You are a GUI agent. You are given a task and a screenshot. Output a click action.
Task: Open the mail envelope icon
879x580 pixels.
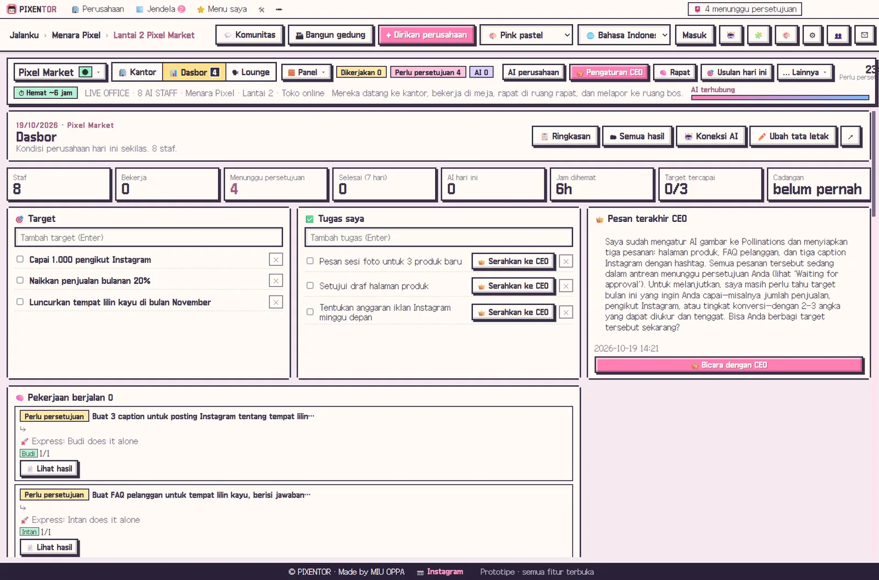point(865,35)
